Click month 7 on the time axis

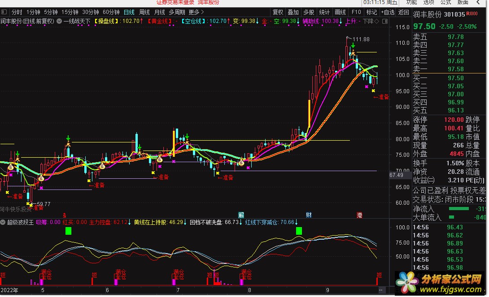pos(178,290)
